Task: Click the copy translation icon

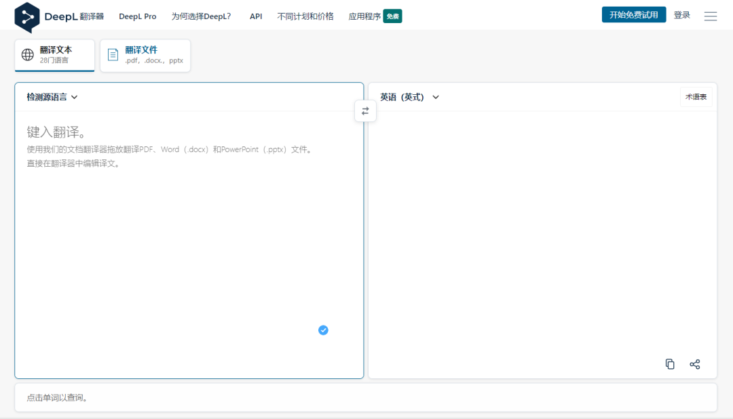Action: (x=670, y=364)
